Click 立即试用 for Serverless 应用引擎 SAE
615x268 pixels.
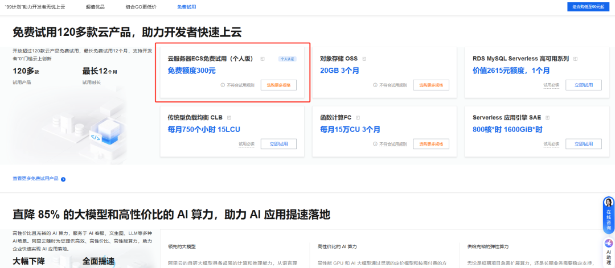584,144
